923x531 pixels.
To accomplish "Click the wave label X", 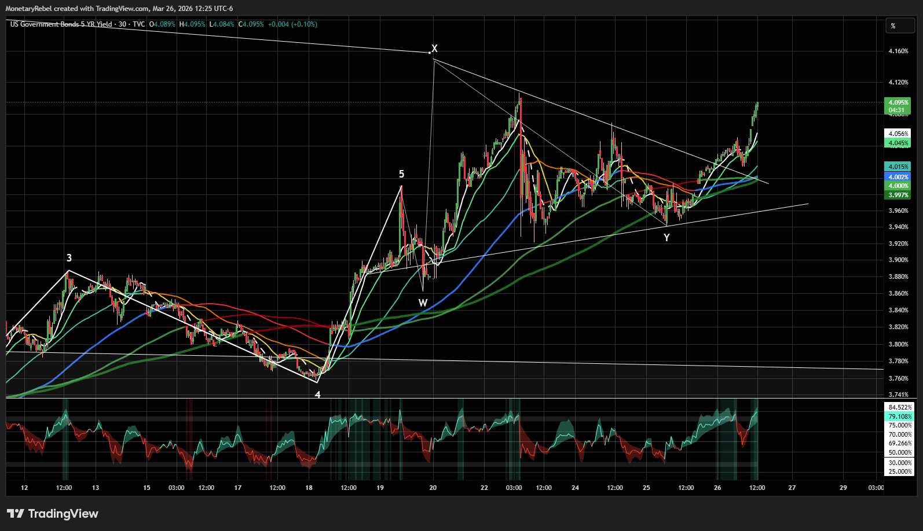I will coord(434,49).
